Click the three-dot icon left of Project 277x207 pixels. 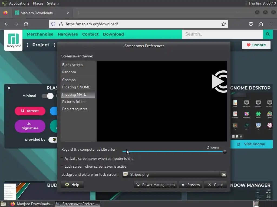coord(27,45)
